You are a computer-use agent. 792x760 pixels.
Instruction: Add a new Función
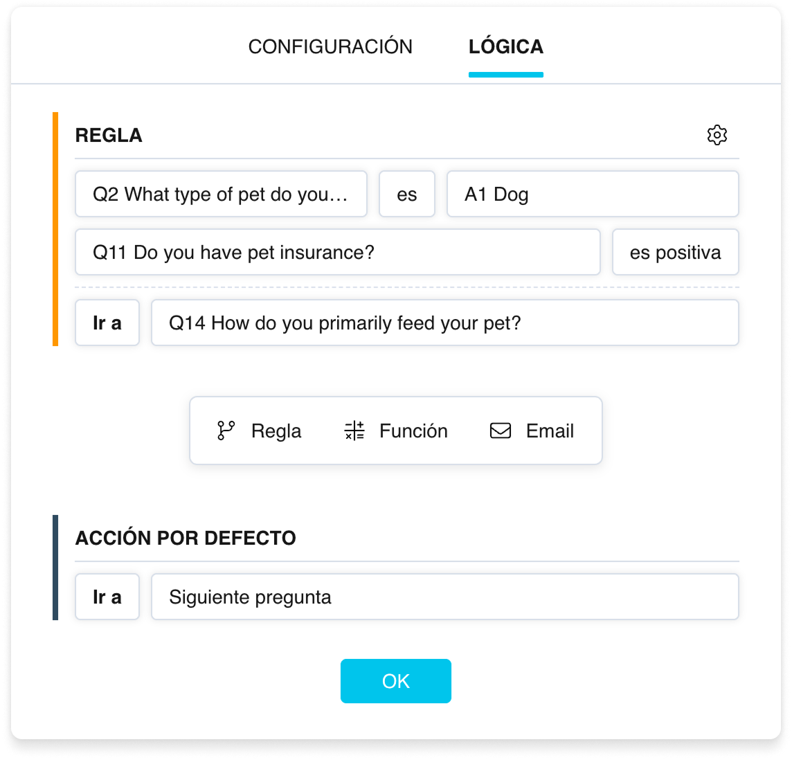(x=395, y=431)
